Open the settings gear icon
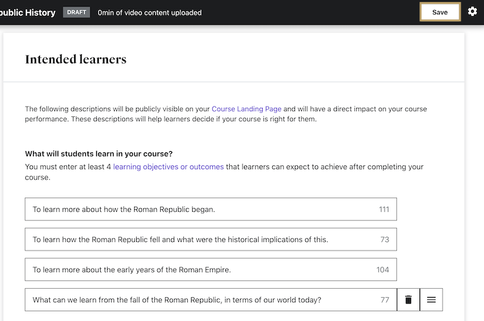Viewport: 484px width, 321px height. [x=472, y=12]
